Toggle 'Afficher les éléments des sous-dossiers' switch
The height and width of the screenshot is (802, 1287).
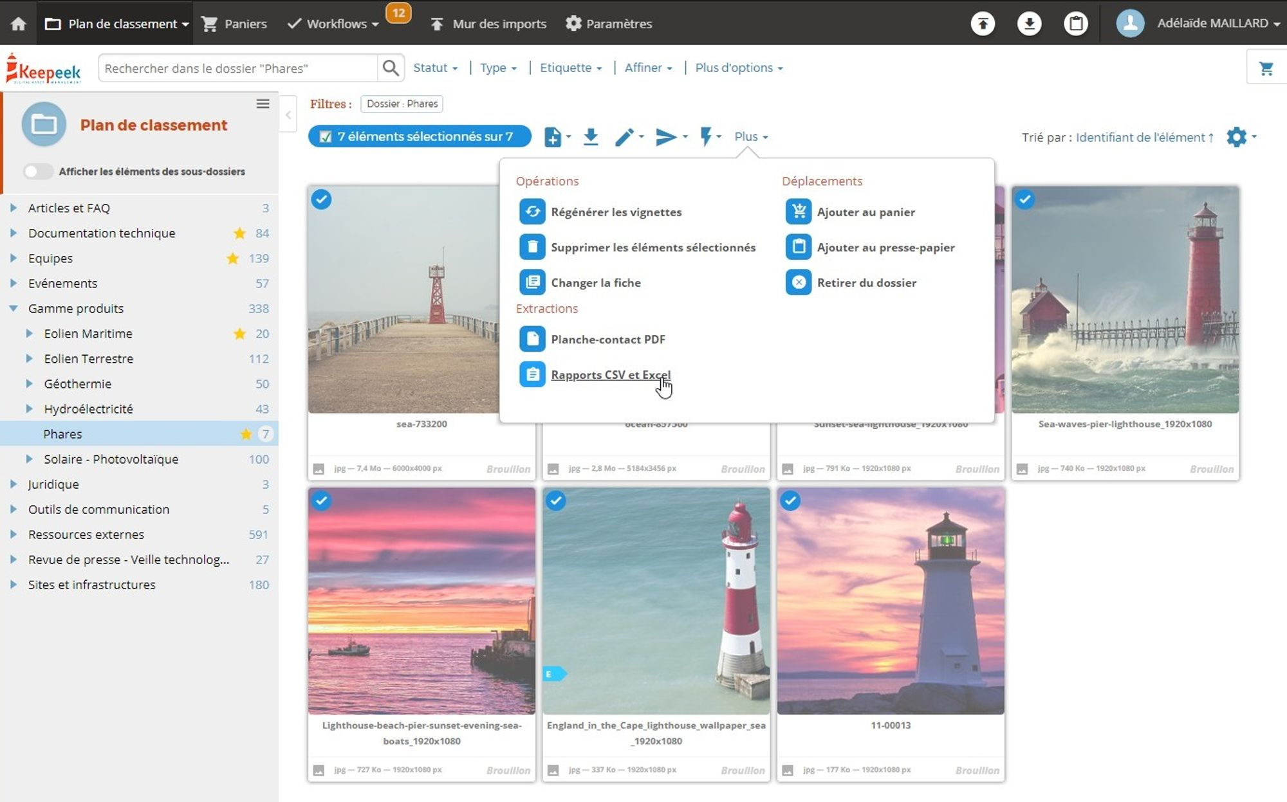[37, 171]
